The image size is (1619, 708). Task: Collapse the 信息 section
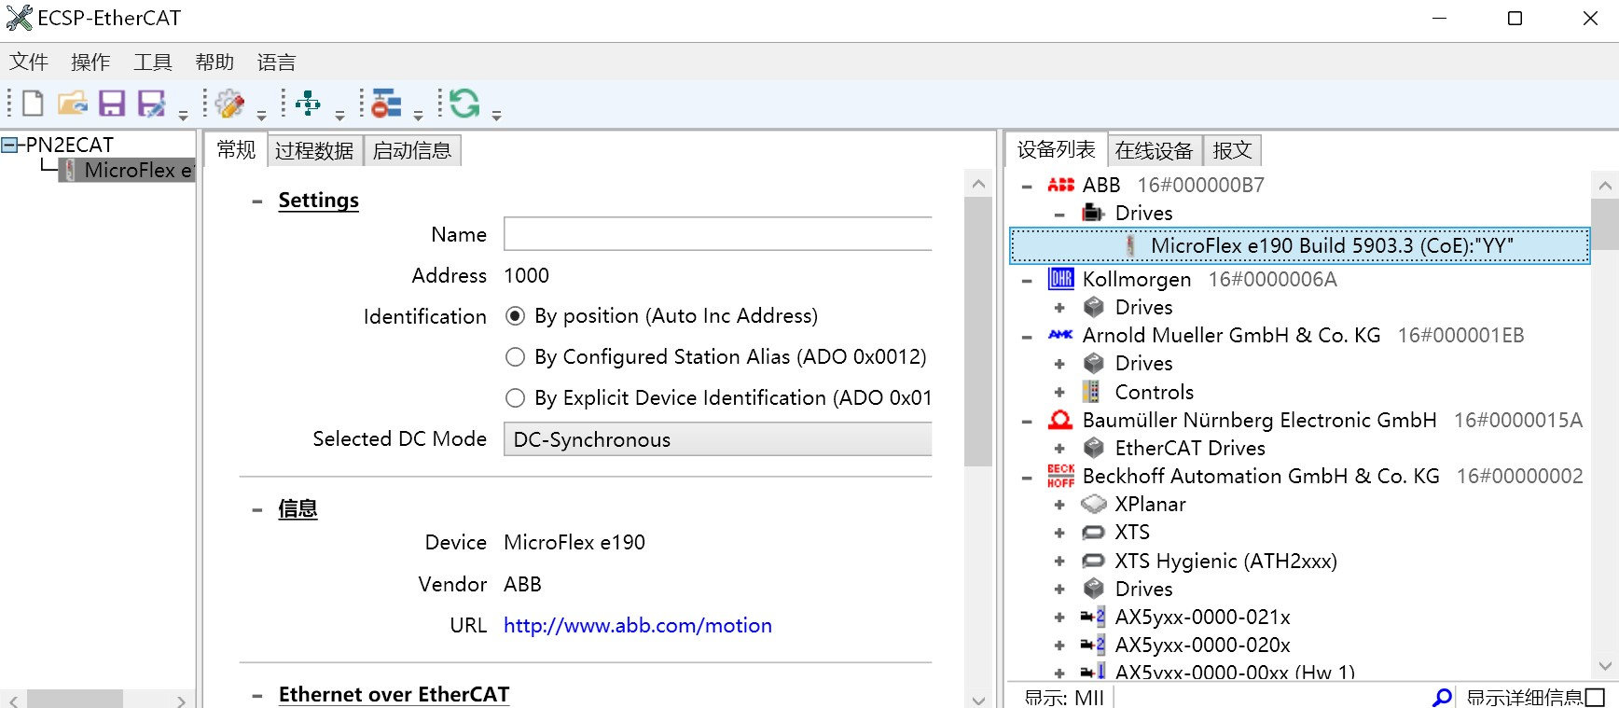point(257,509)
